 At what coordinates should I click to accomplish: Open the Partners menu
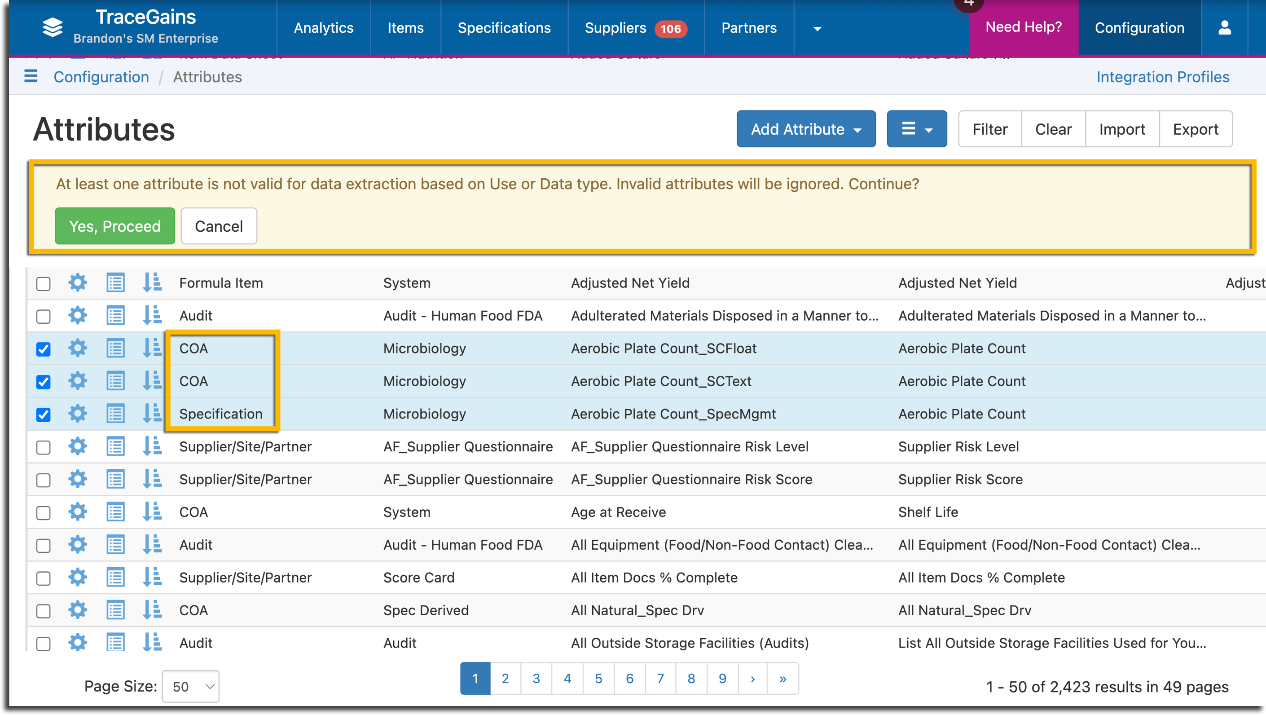[749, 28]
